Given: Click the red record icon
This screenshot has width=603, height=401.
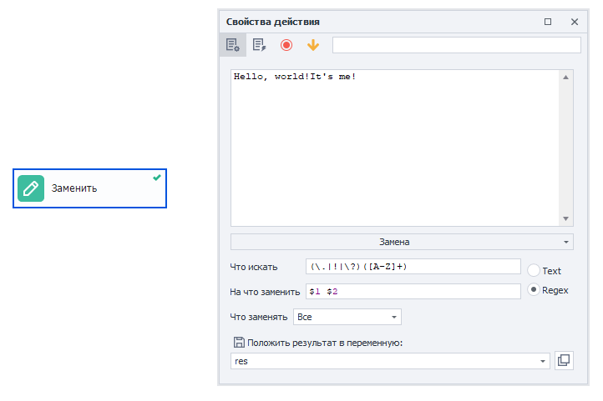Looking at the screenshot, I should pyautogui.click(x=286, y=45).
